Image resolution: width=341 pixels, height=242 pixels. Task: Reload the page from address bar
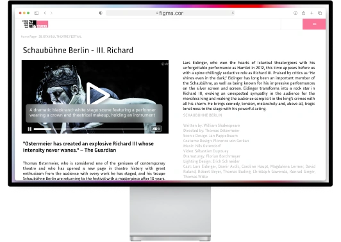(233, 13)
